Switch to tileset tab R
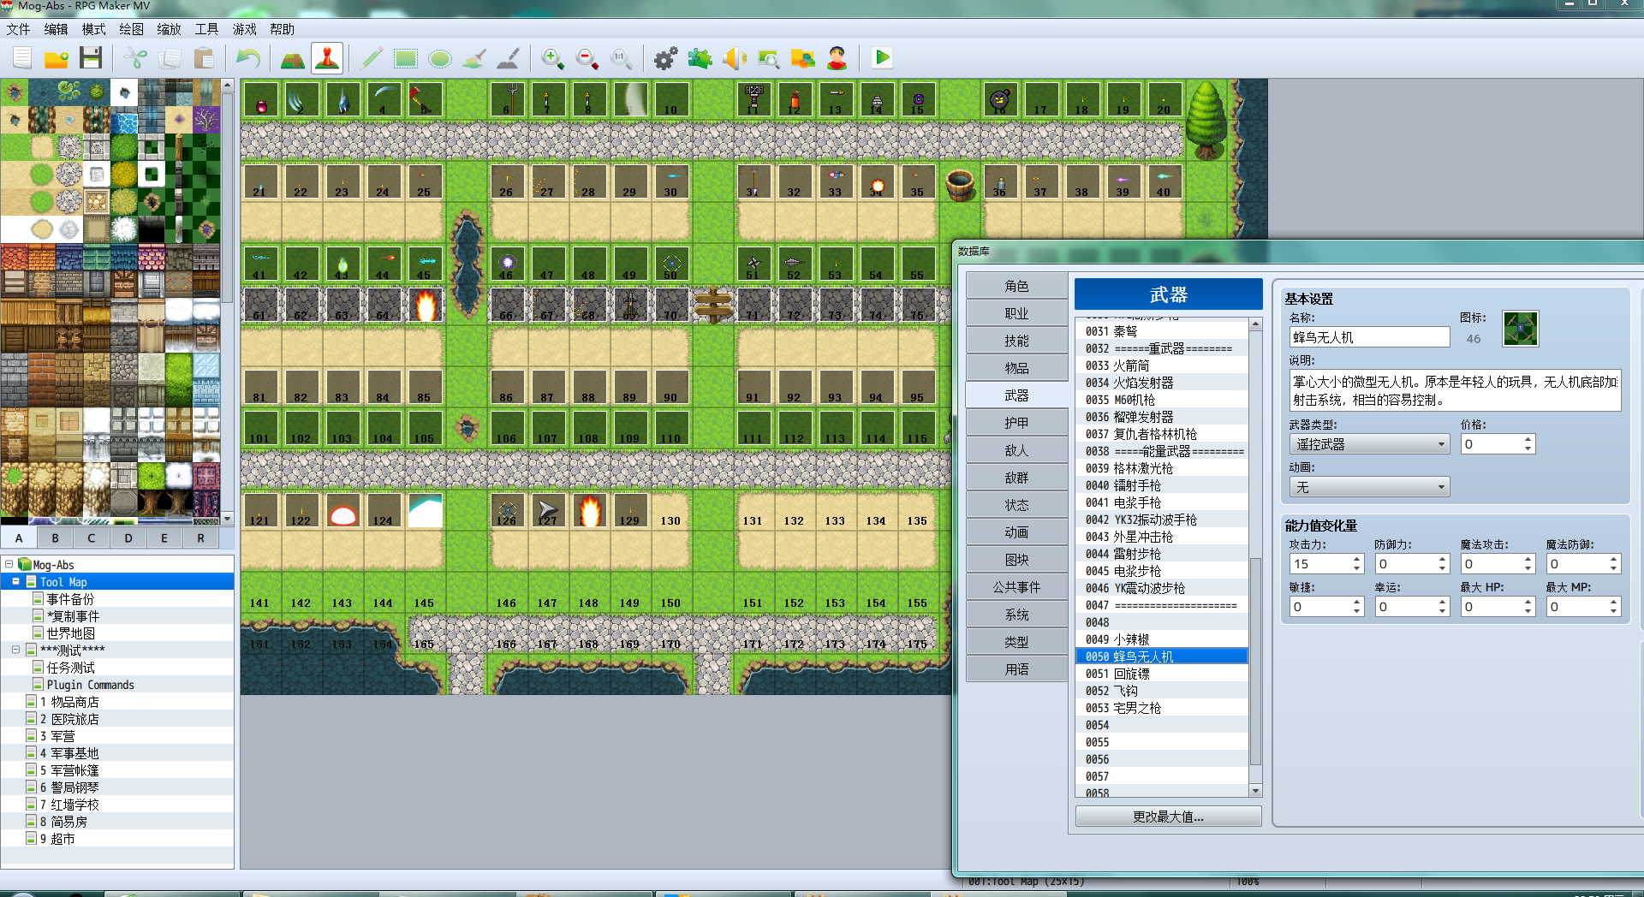 coord(200,538)
